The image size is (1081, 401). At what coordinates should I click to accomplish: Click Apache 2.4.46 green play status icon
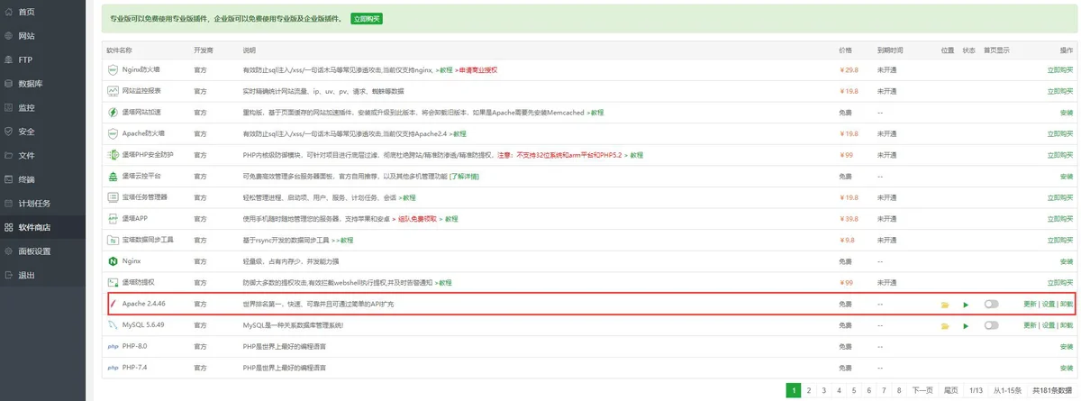[966, 305]
